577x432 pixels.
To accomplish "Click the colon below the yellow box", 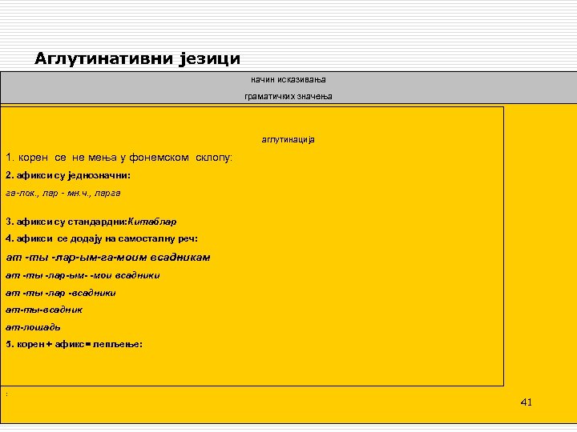I will click(6, 394).
